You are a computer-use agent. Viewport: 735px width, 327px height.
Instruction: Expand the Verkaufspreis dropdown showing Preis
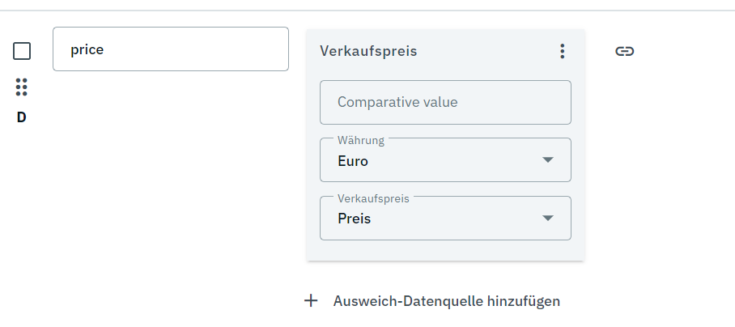coord(445,219)
